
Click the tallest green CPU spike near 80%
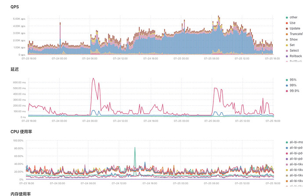coord(135,148)
